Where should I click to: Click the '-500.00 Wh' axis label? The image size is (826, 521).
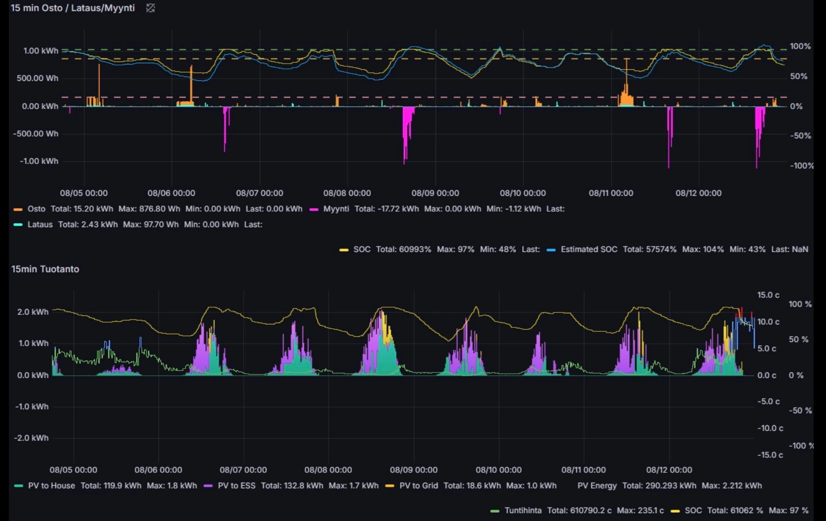coord(35,133)
